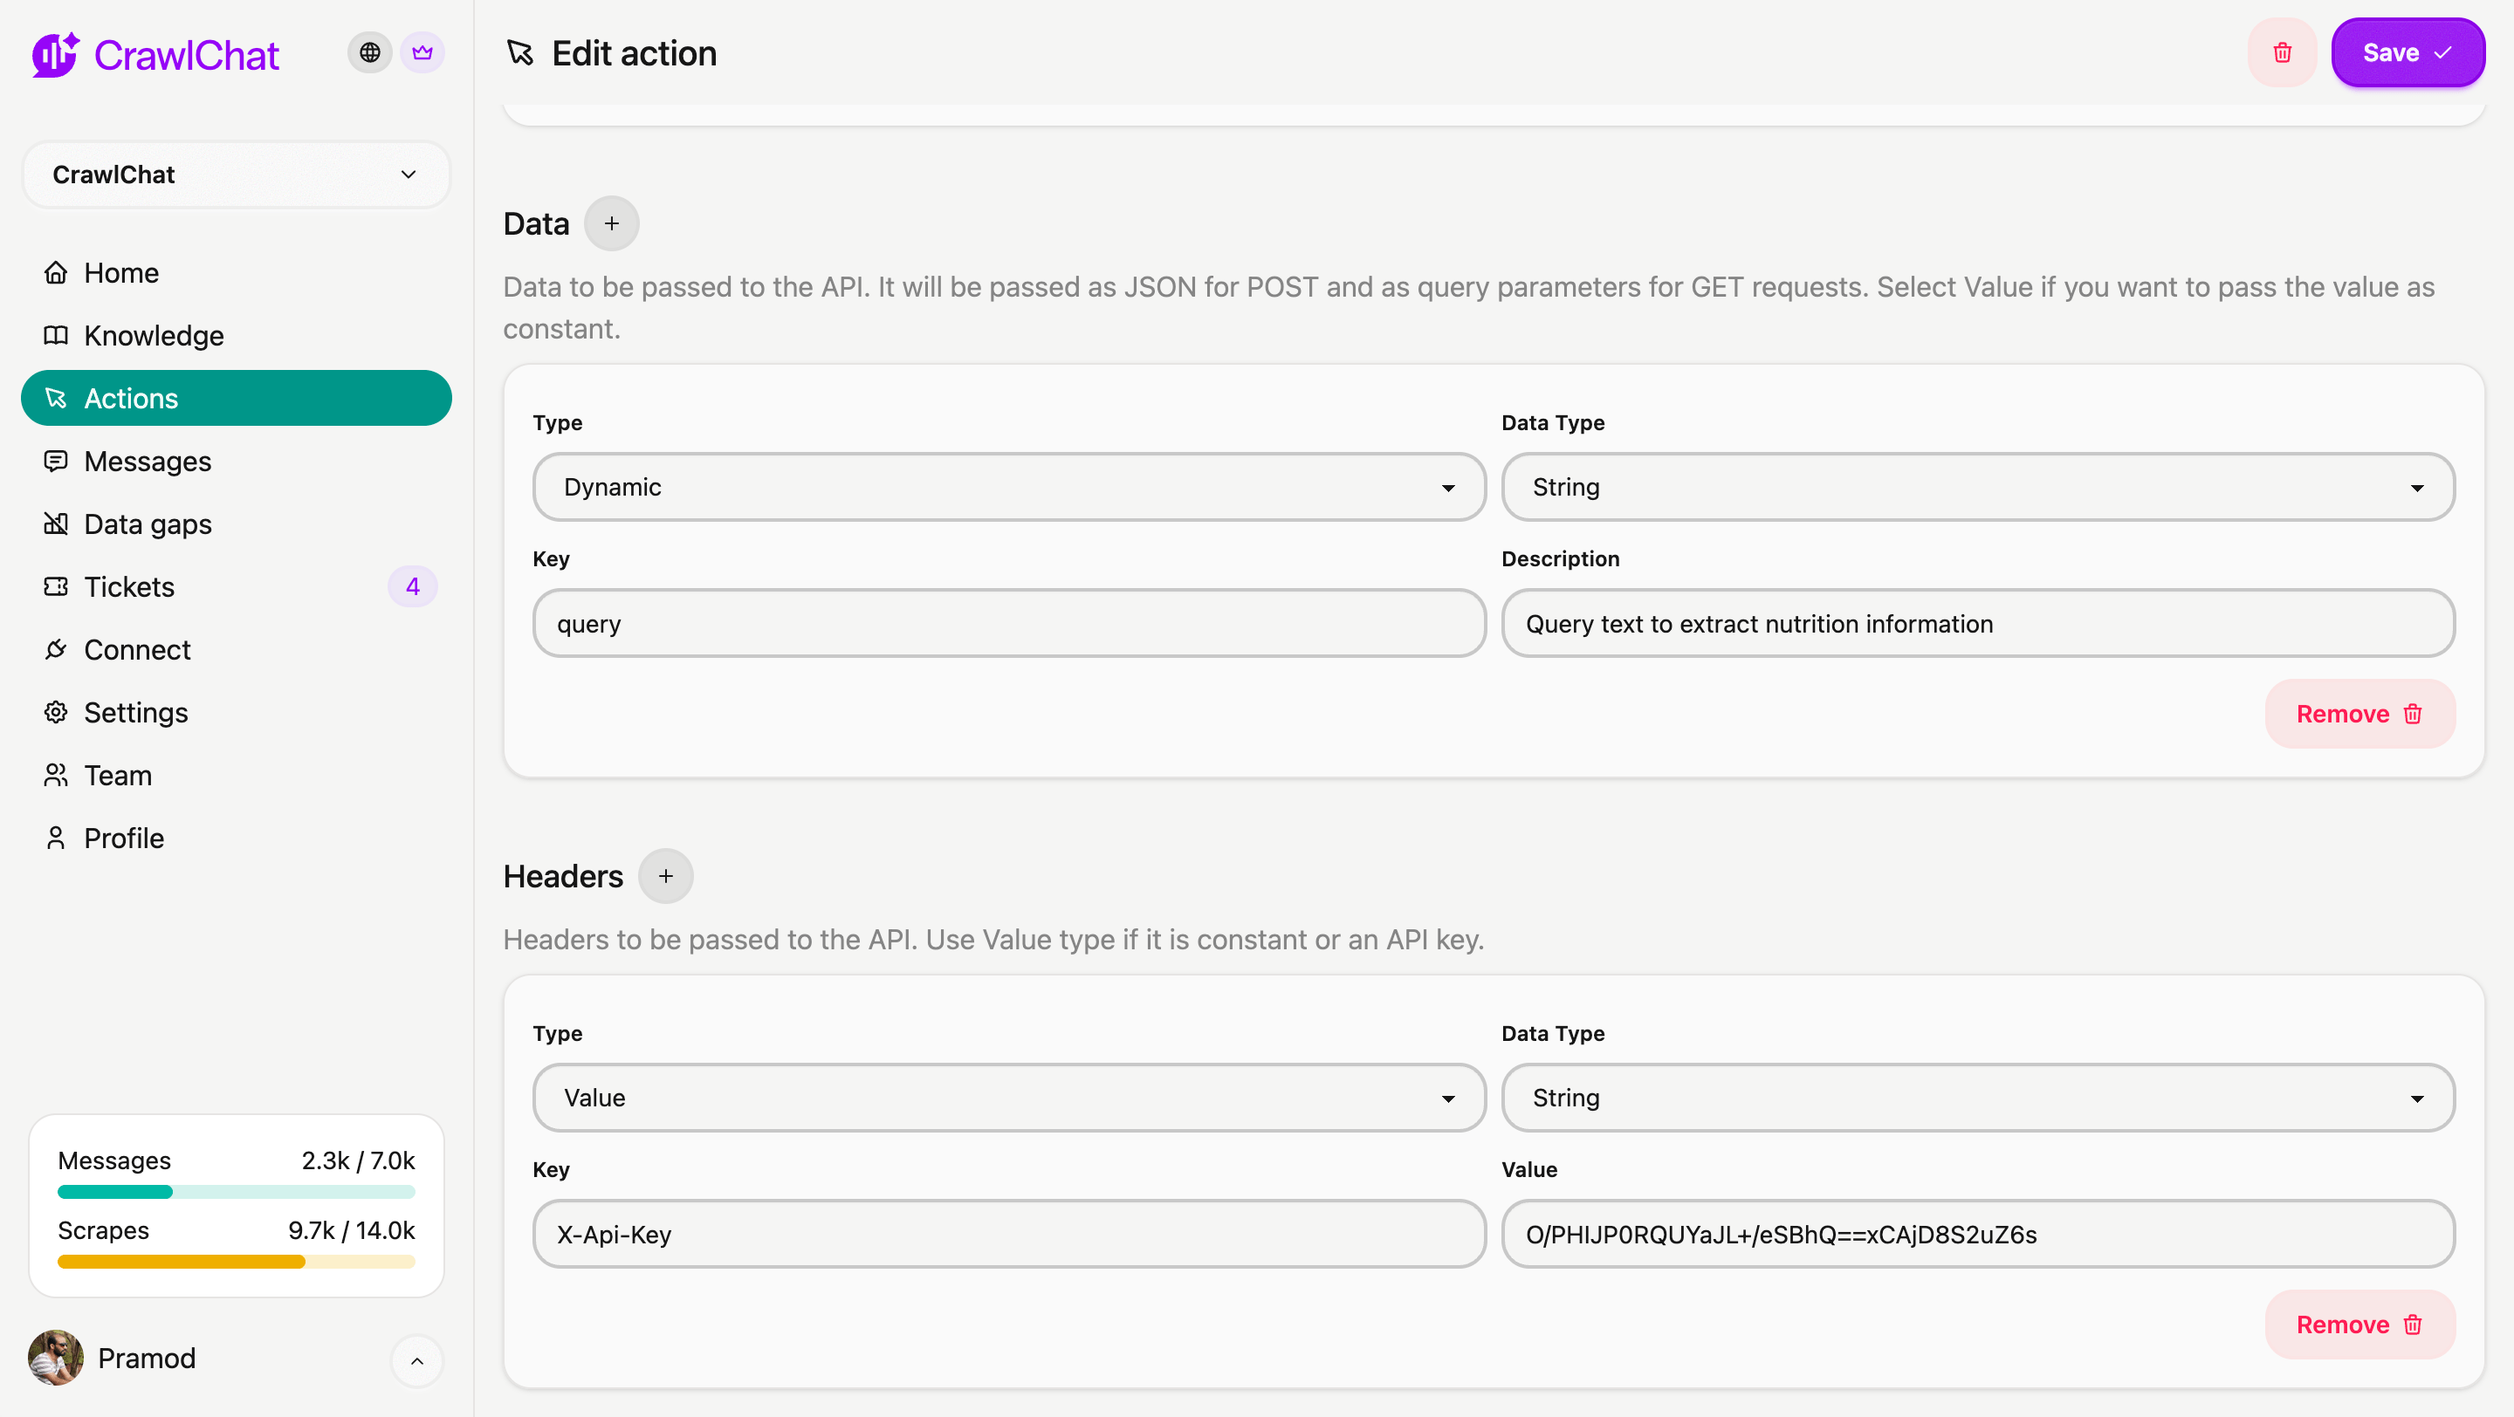Click the Tickets count badge 4
Viewport: 2514px width, 1417px height.
412,587
